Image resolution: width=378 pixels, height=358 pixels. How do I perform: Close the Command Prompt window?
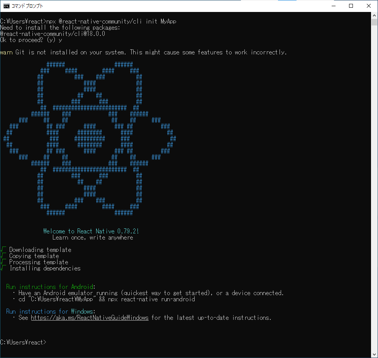[369, 6]
